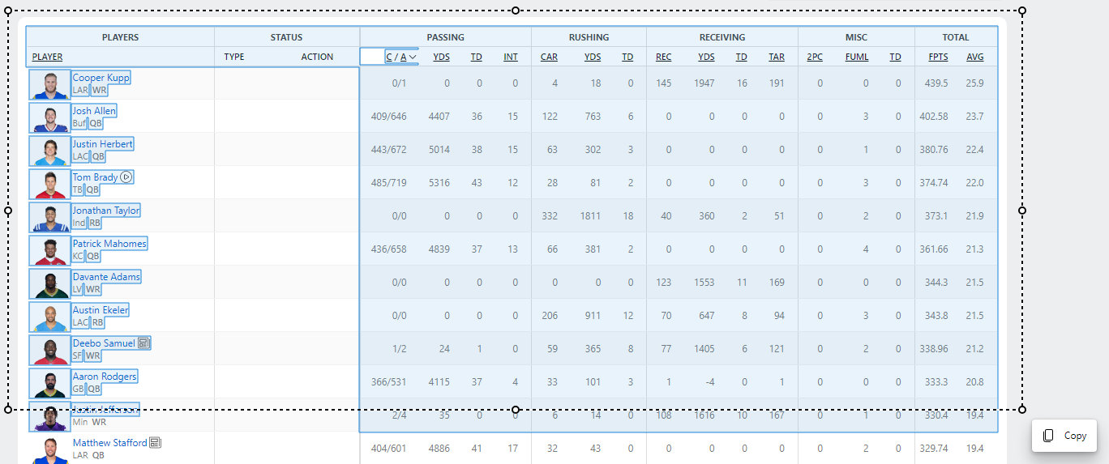Sort by misc TD column
1109x464 pixels.
895,57
